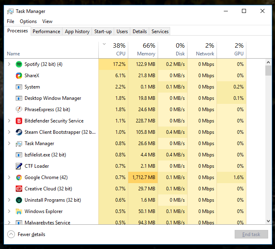Image resolution: width=275 pixels, height=249 pixels.
Task: Expand the Task Manager process entry
Action: pyautogui.click(x=9, y=143)
